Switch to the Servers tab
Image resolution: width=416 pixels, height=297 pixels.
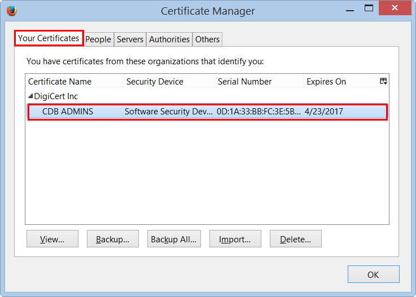tap(130, 39)
